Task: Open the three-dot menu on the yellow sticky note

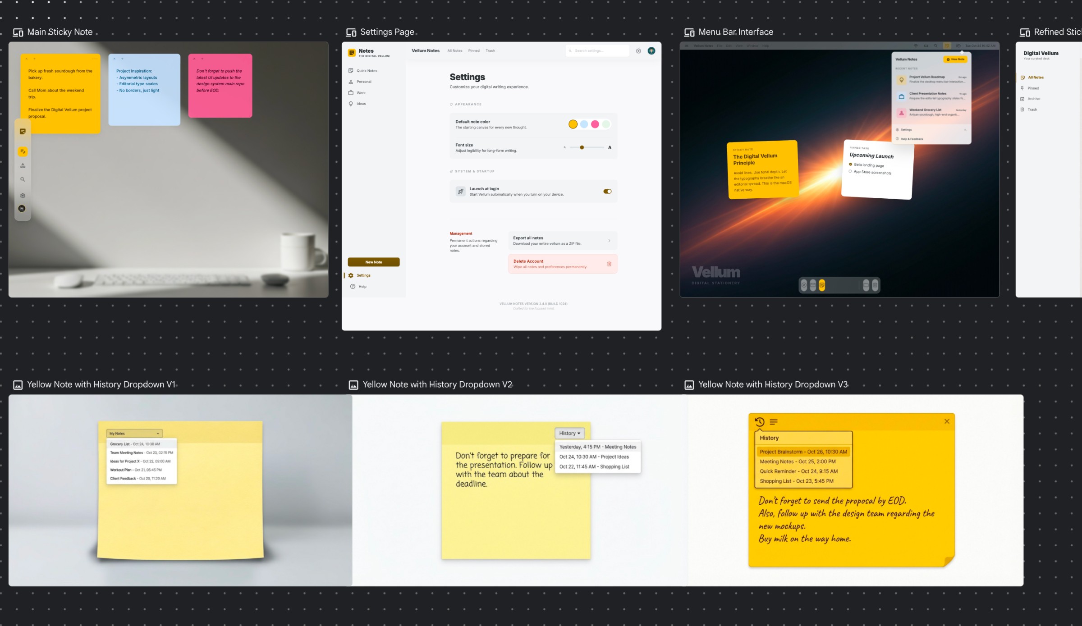Action: pyautogui.click(x=95, y=59)
